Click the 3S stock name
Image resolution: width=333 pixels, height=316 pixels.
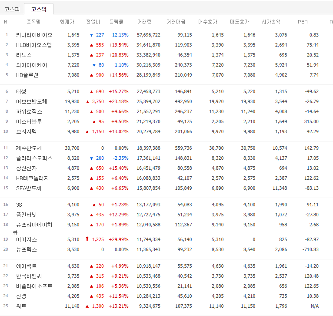tap(19, 205)
